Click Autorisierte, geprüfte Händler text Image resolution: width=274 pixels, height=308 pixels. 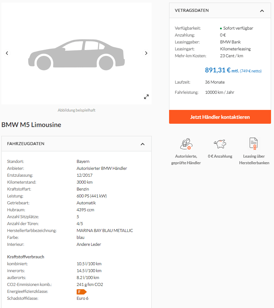point(186,160)
